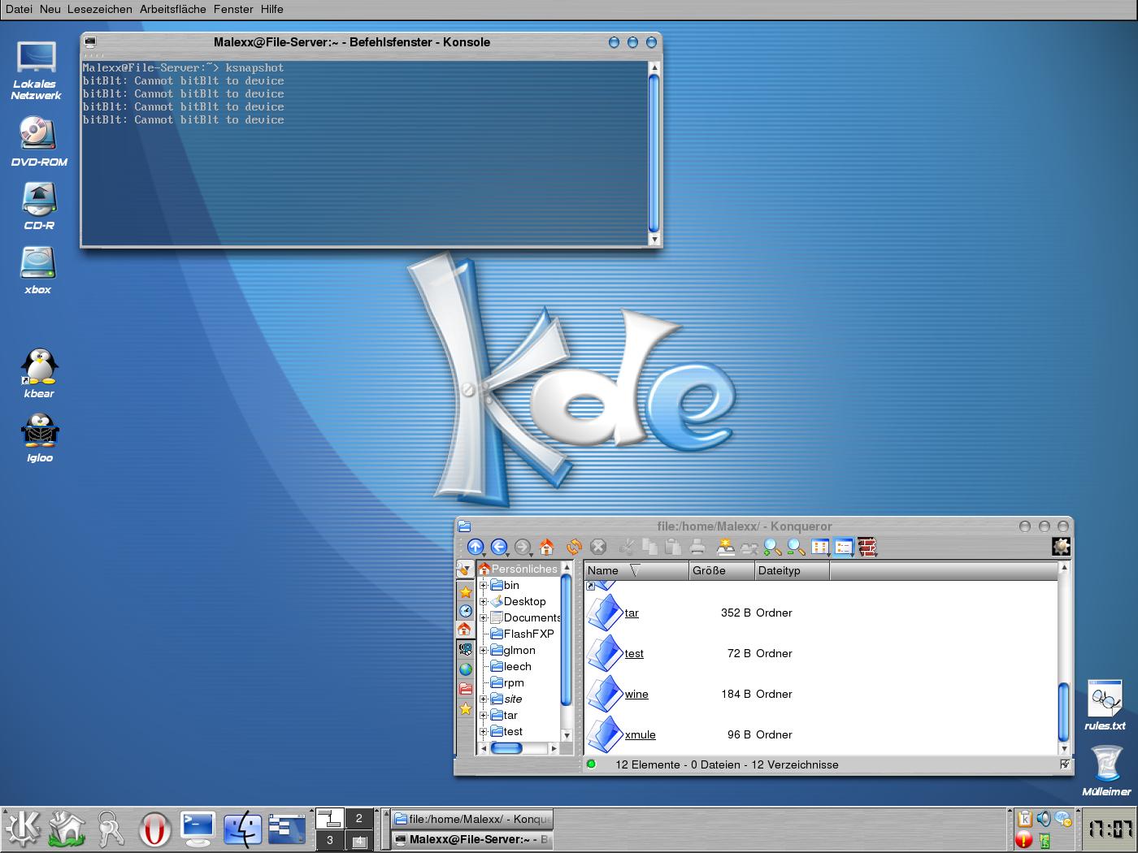
Task: Click the keys icon in the panel
Action: click(x=110, y=829)
